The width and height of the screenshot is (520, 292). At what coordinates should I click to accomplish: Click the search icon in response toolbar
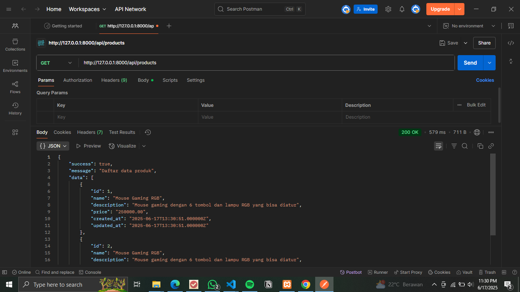coord(465,146)
